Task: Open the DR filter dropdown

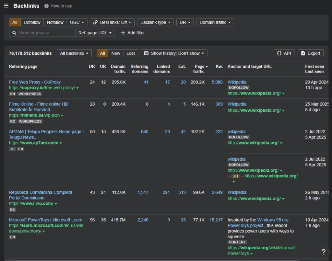Action: 185,22
